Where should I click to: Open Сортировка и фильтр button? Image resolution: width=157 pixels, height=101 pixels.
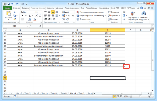[x=133, y=16]
